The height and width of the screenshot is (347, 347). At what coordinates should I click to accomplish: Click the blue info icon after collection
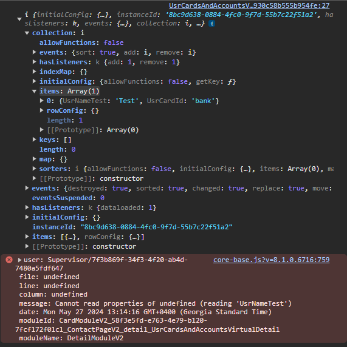tap(211, 24)
